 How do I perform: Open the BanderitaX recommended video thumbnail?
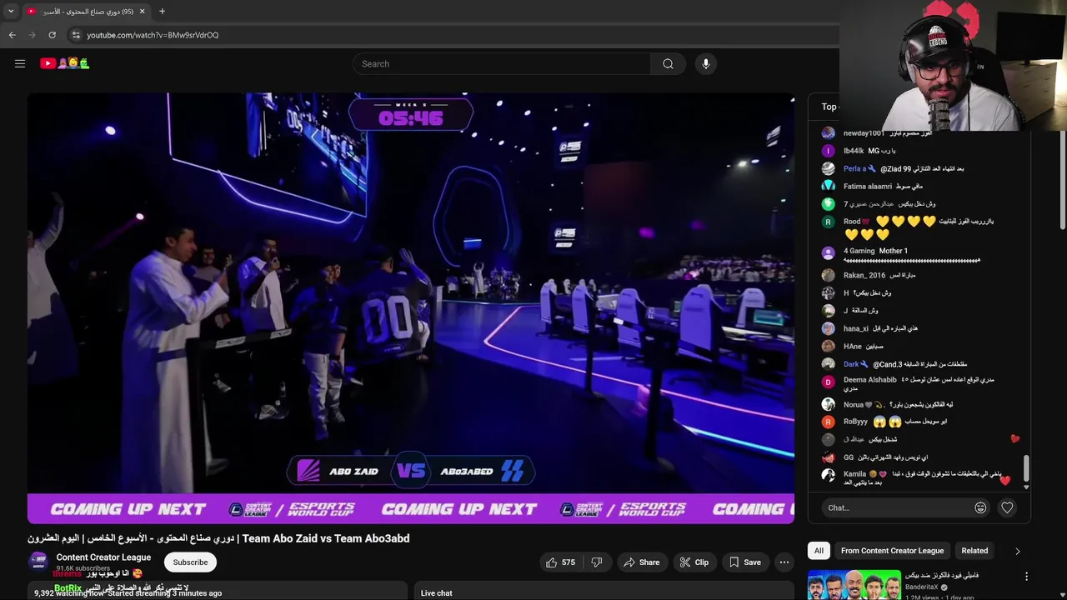pos(854,585)
